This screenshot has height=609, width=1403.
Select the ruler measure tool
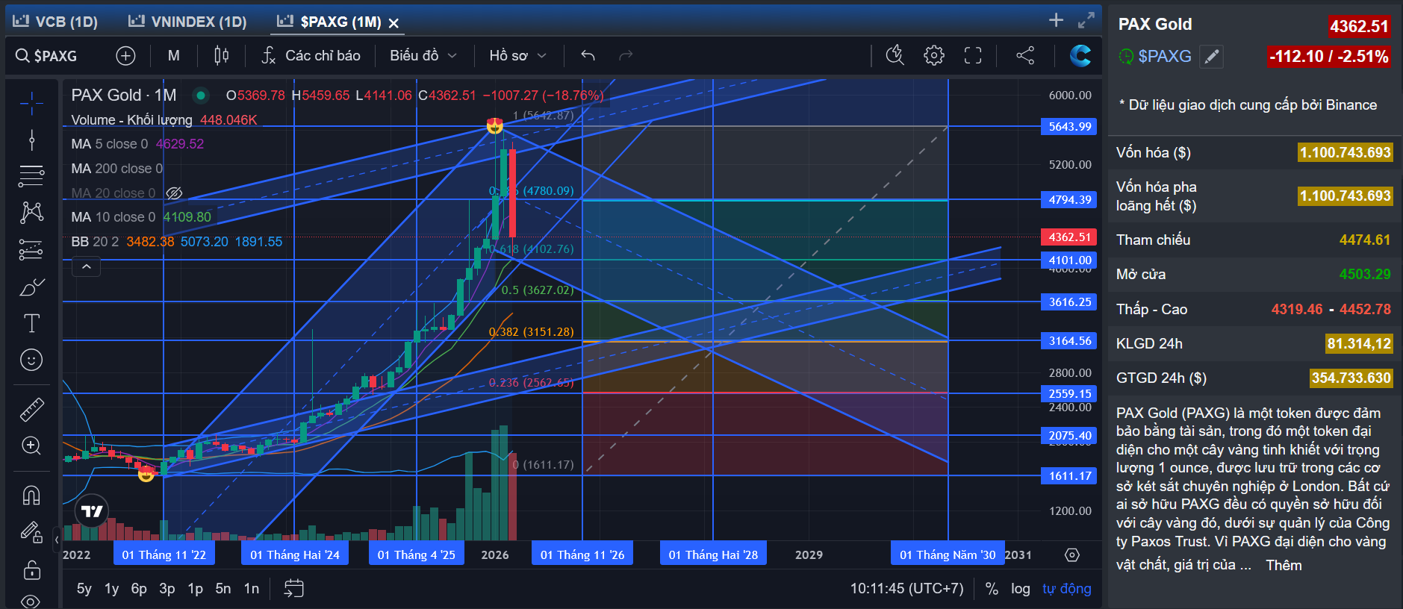coord(31,409)
